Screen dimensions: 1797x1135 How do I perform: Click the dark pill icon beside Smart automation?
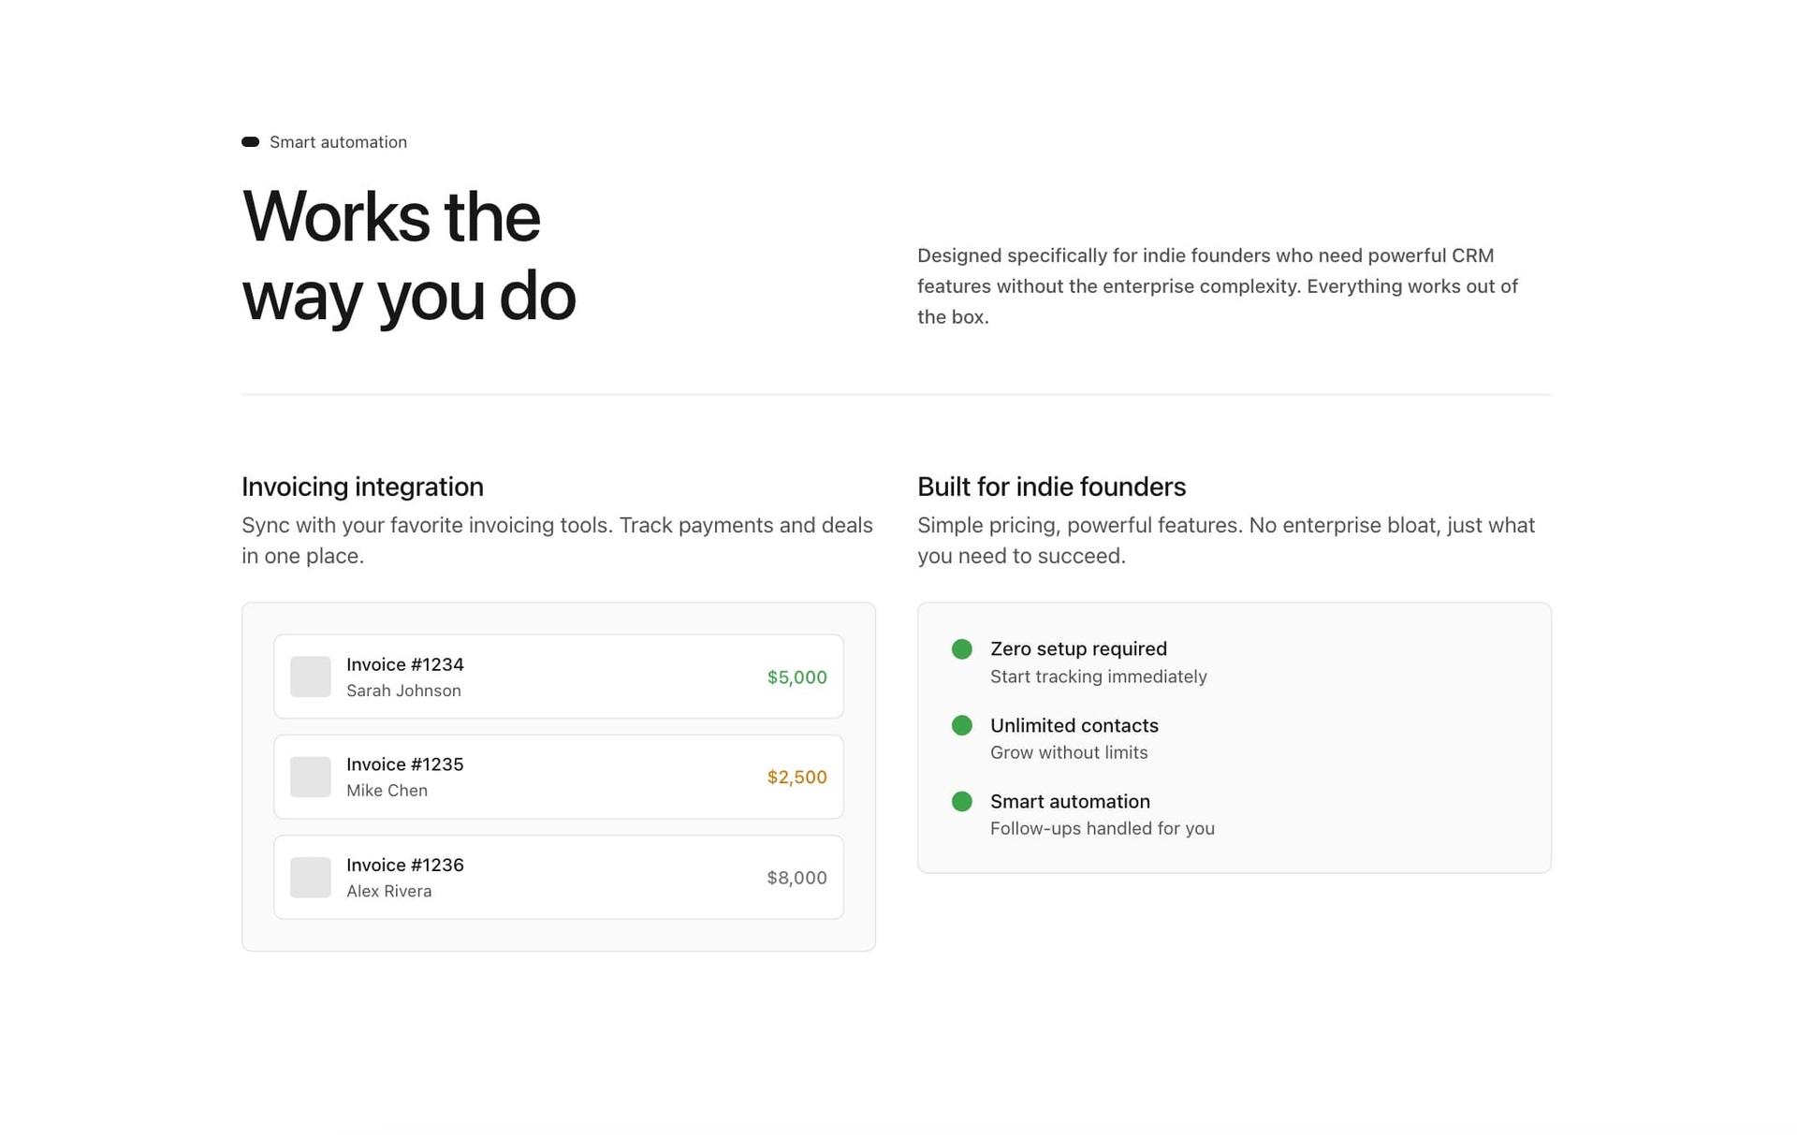(x=250, y=142)
